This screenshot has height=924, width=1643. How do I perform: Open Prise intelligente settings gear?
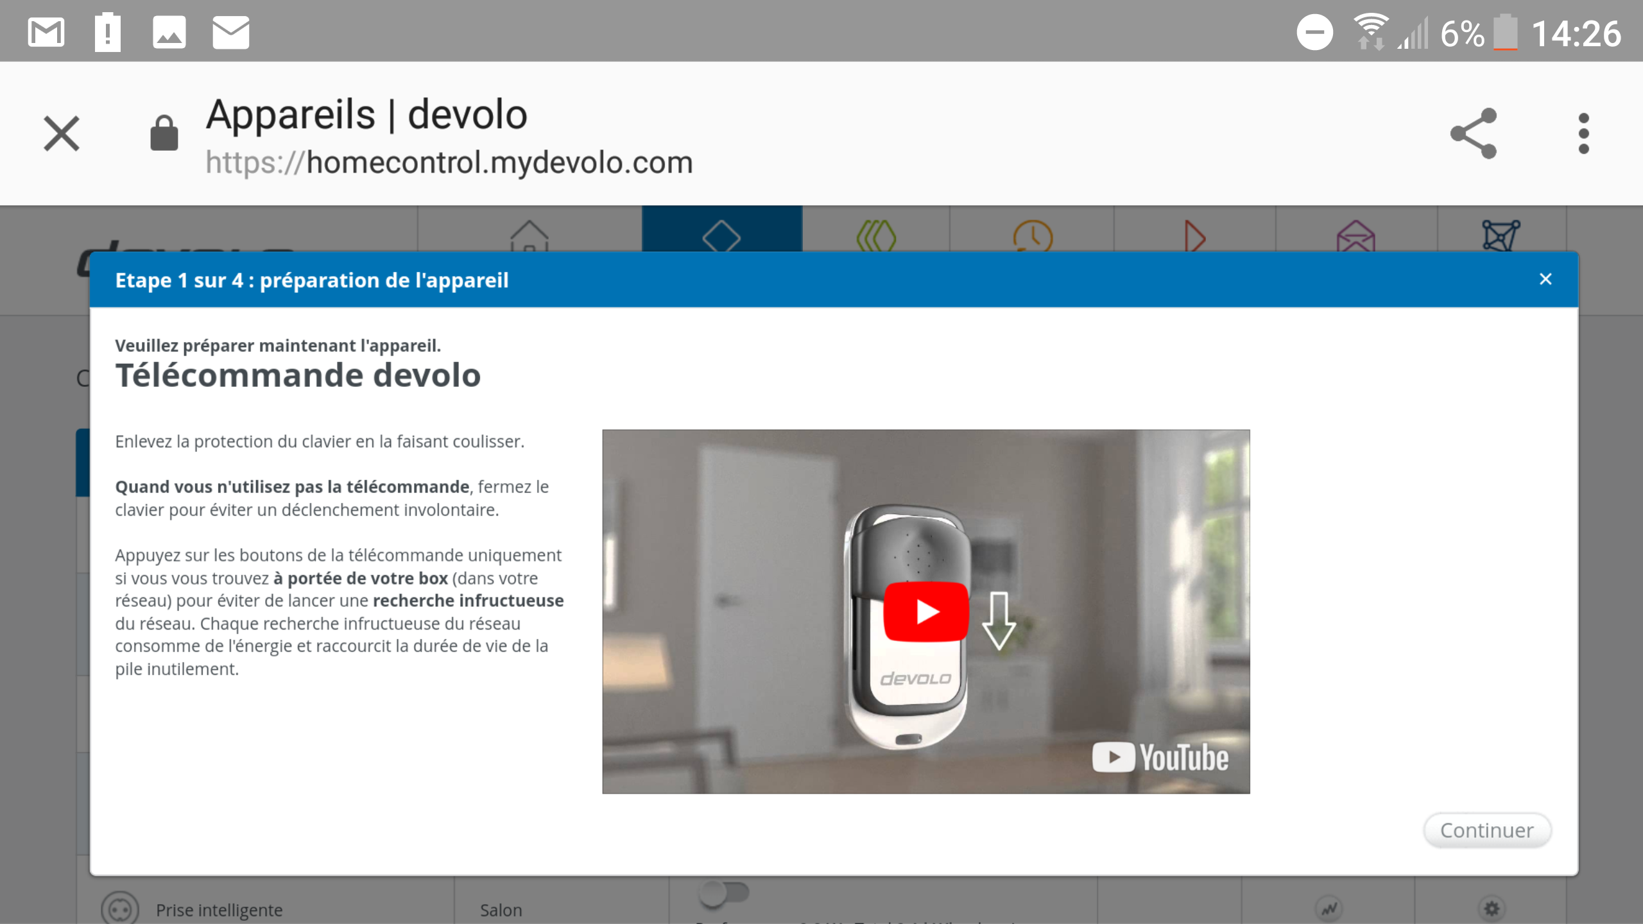coord(1492,909)
